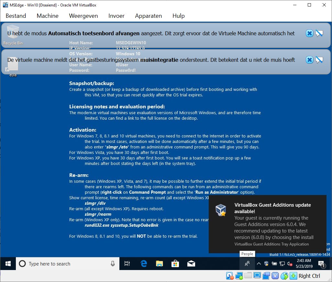Viewport: 332px width, 282px height.
Task: Dismiss the keyboard capture notification
Action: click(309, 33)
